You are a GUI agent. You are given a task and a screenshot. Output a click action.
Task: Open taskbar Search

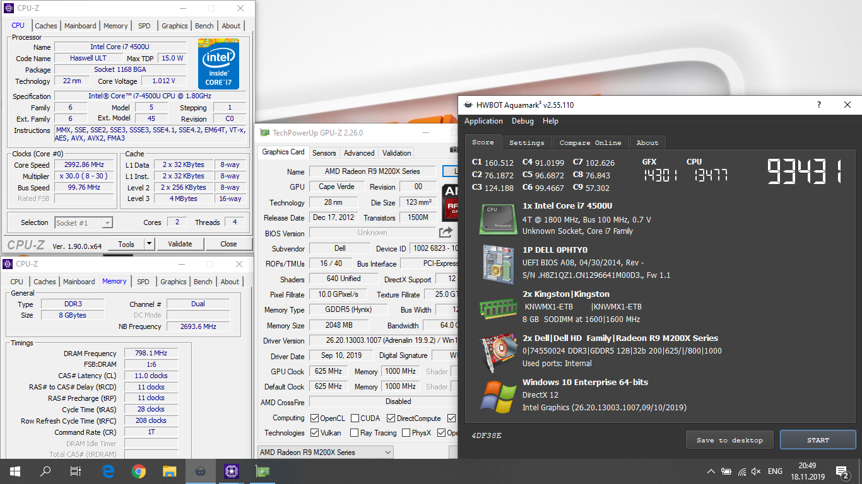45,471
